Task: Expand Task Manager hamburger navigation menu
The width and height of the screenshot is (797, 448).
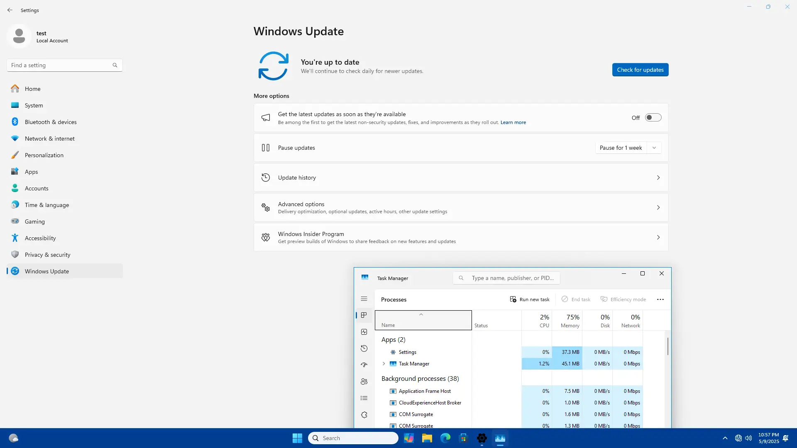Action: click(x=364, y=299)
